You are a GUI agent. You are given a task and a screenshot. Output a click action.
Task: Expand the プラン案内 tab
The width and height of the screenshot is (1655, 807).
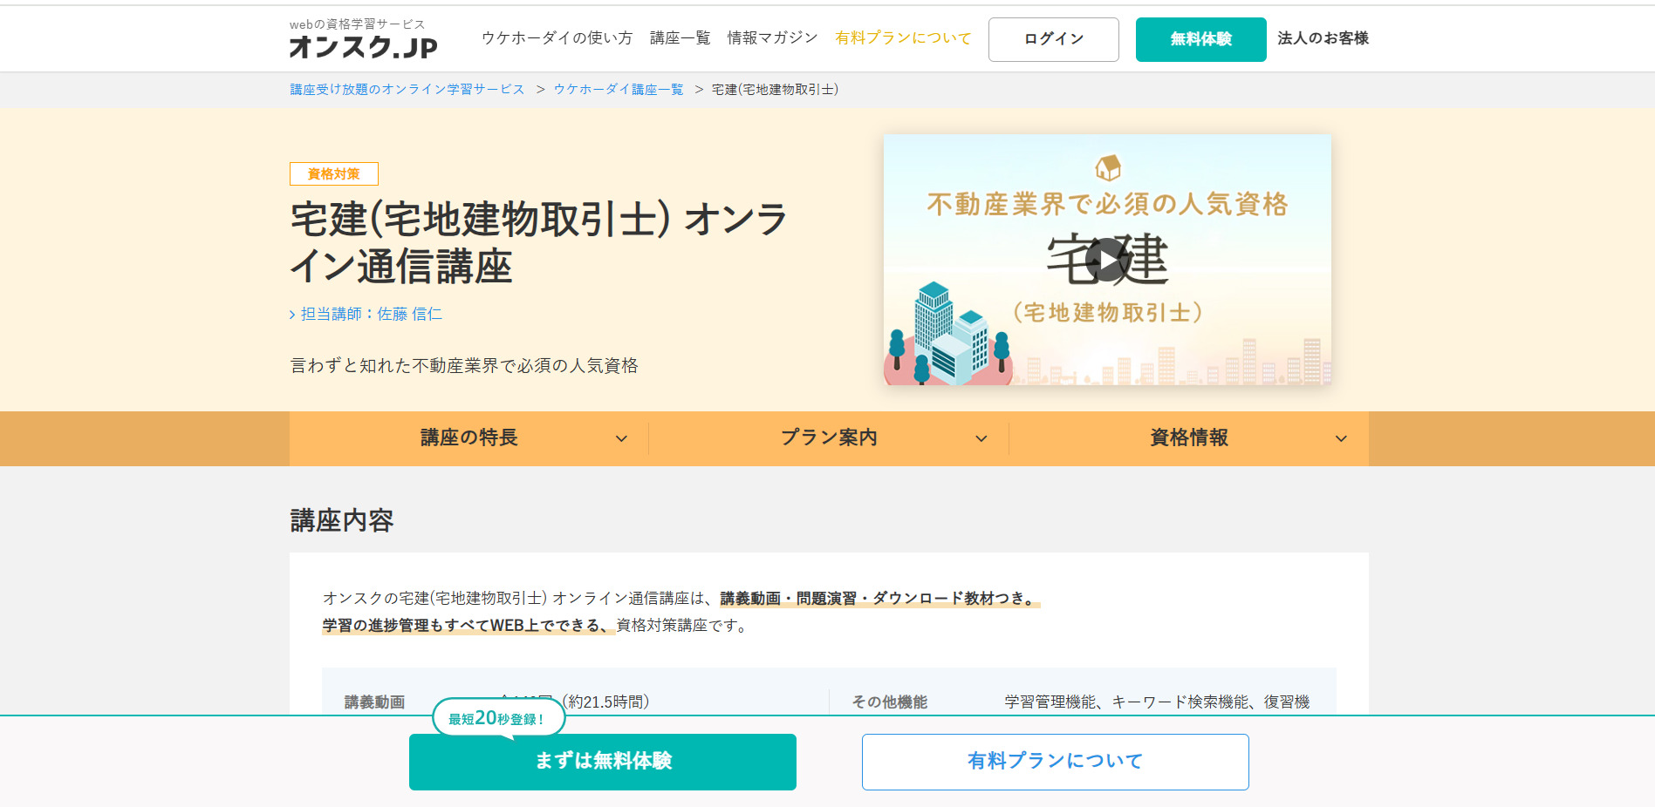coord(829,438)
